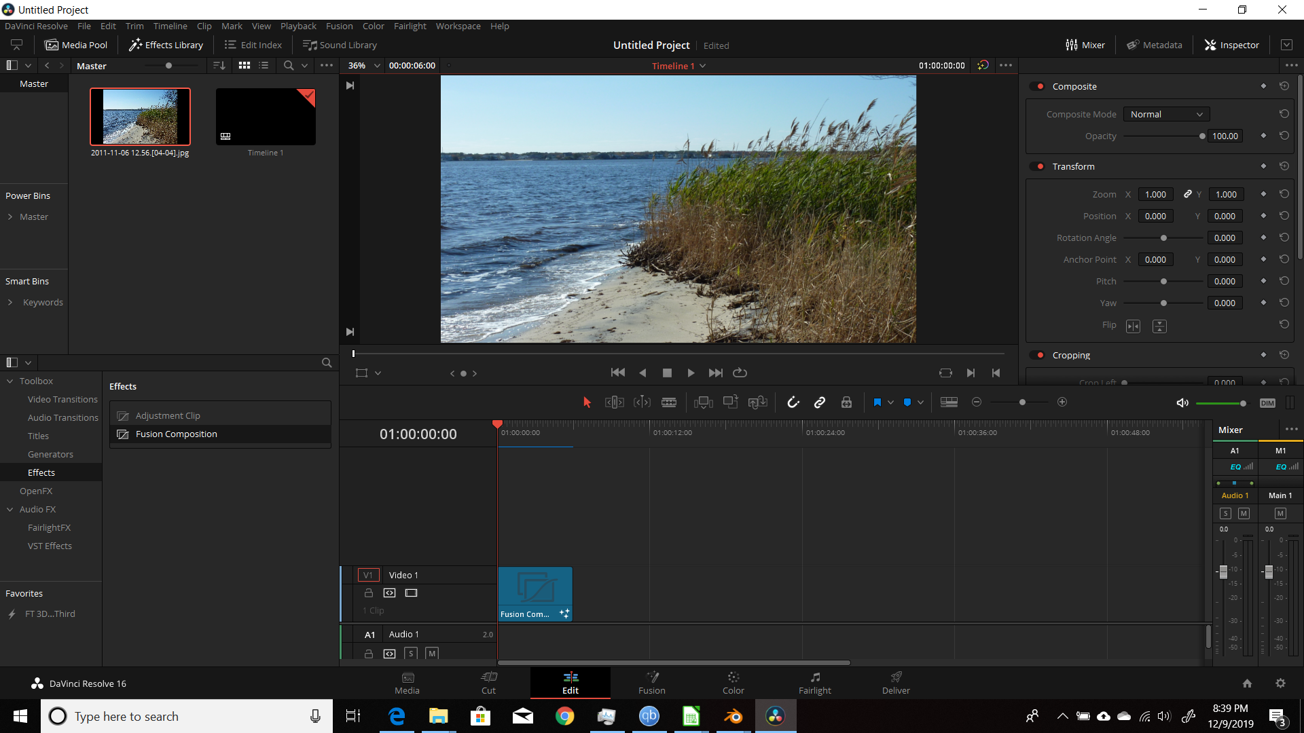Screen dimensions: 1304x733
Task: Stop playback
Action: tap(667, 373)
